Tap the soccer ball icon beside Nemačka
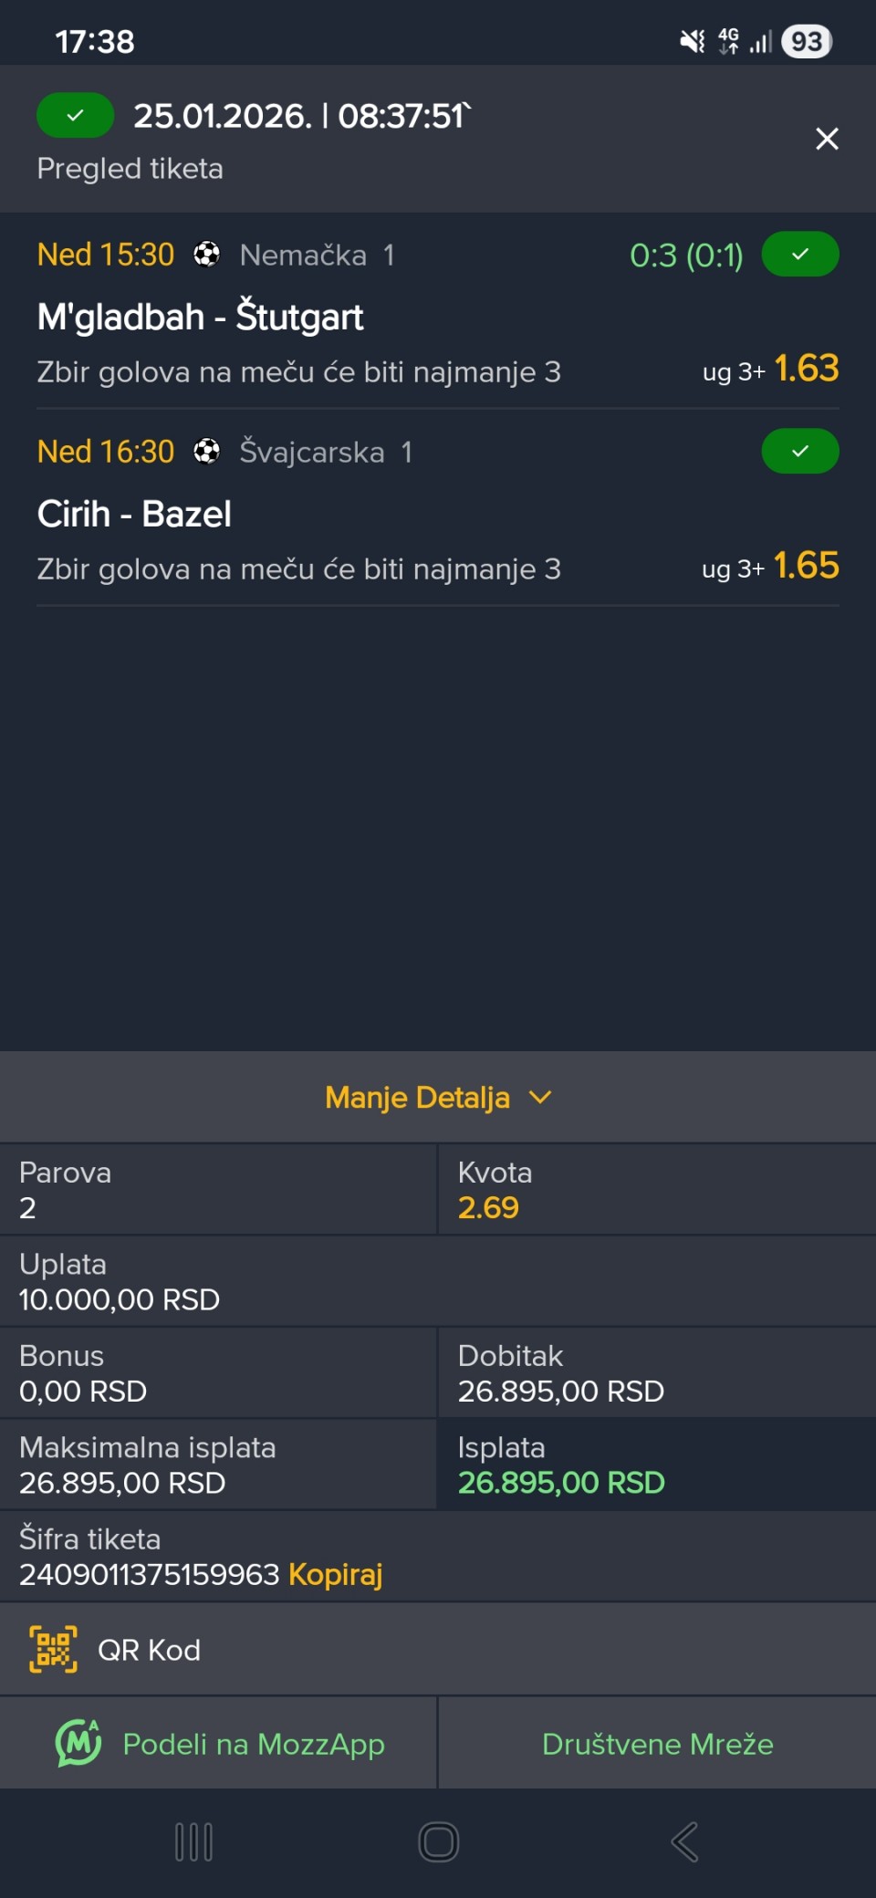This screenshot has height=1898, width=876. pos(207,255)
